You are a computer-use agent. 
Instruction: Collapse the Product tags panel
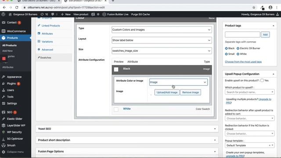tap(273, 26)
